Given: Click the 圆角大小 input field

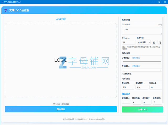Looking at the screenshot, I should click(x=155, y=87).
